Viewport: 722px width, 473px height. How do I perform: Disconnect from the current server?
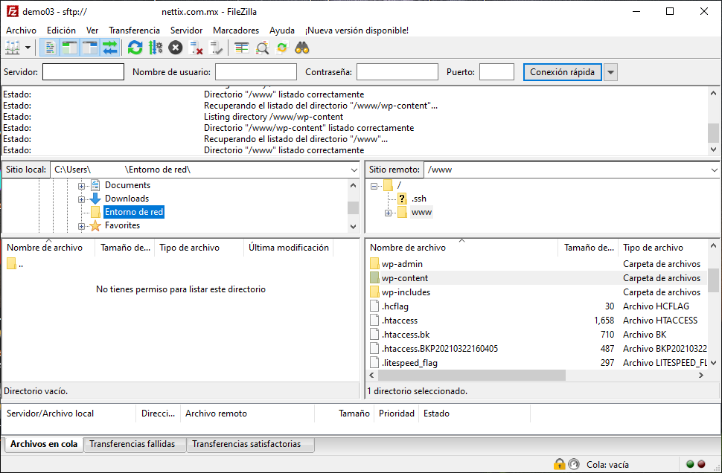click(x=197, y=48)
